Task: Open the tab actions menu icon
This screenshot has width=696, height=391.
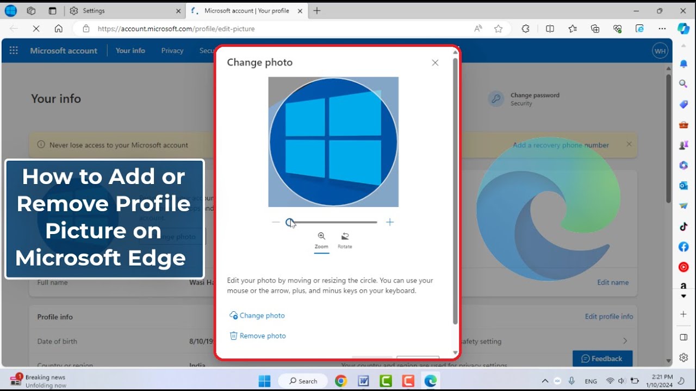Action: [x=52, y=11]
